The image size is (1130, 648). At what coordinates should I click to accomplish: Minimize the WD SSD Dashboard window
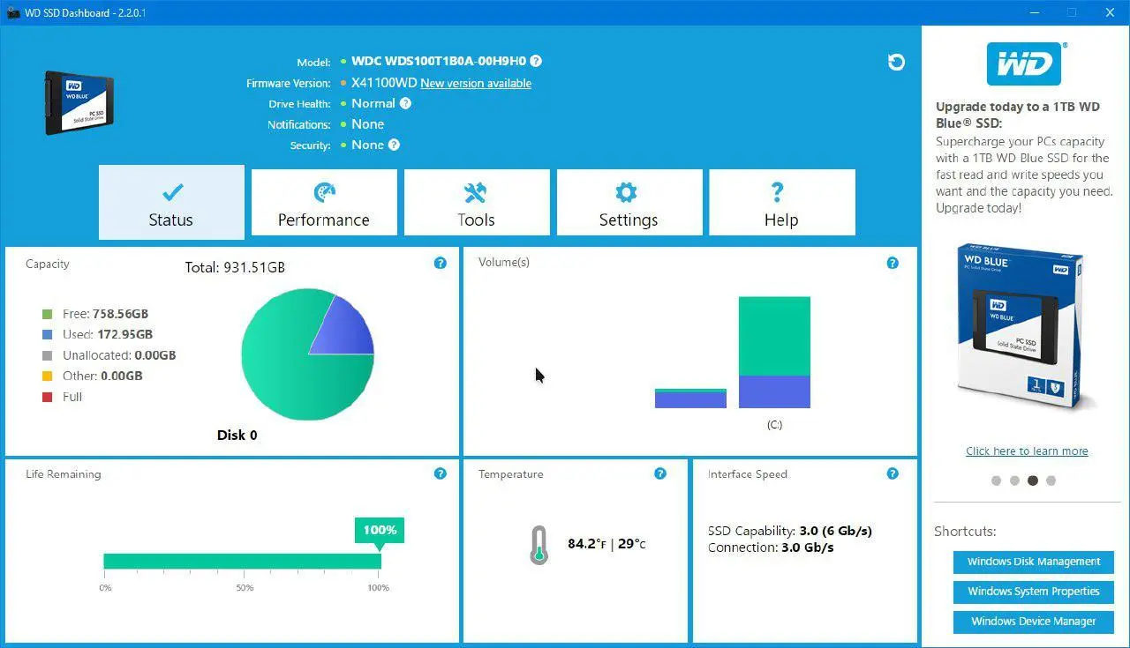click(x=1033, y=12)
